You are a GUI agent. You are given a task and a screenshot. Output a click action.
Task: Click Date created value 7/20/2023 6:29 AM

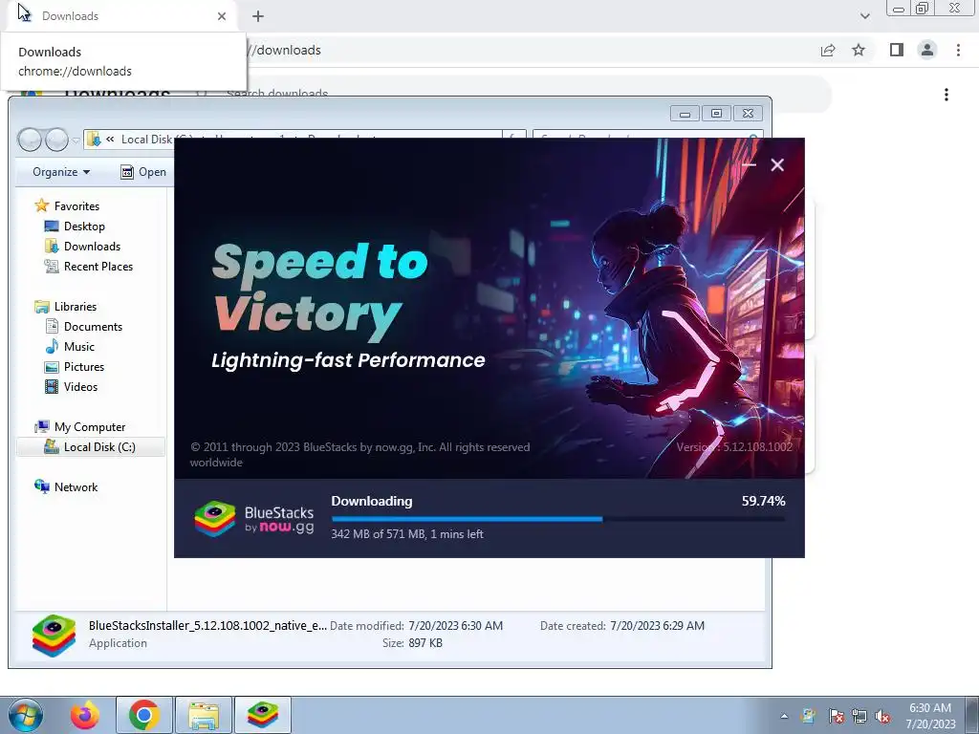657,625
